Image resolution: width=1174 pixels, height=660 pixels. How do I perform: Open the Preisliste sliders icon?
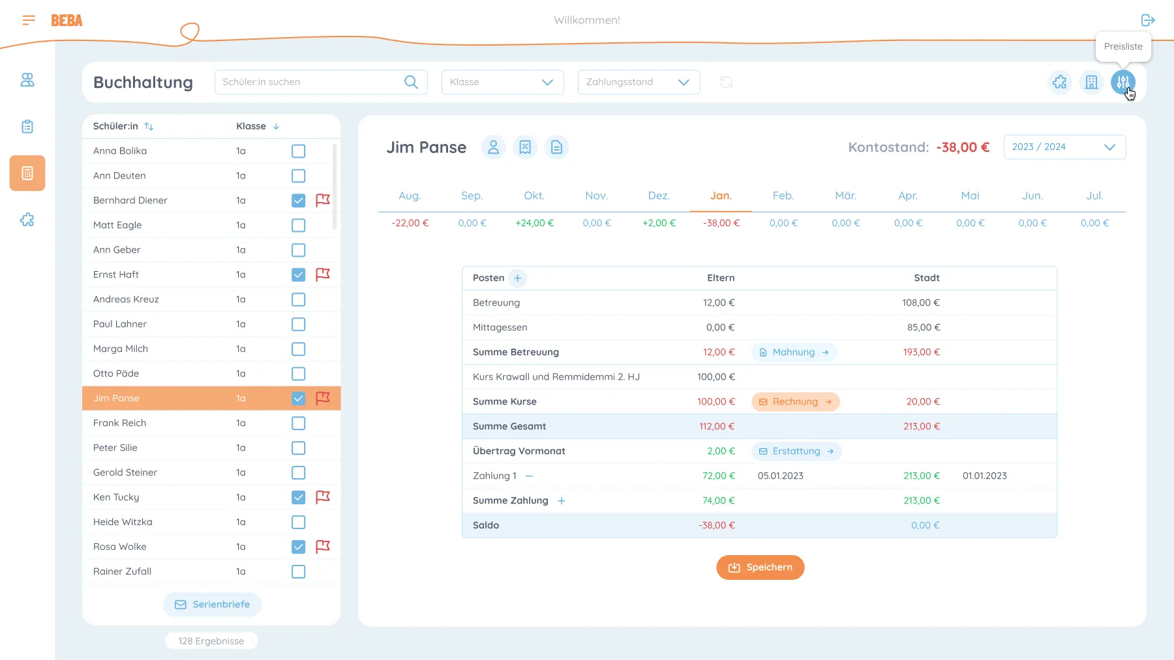pyautogui.click(x=1122, y=82)
